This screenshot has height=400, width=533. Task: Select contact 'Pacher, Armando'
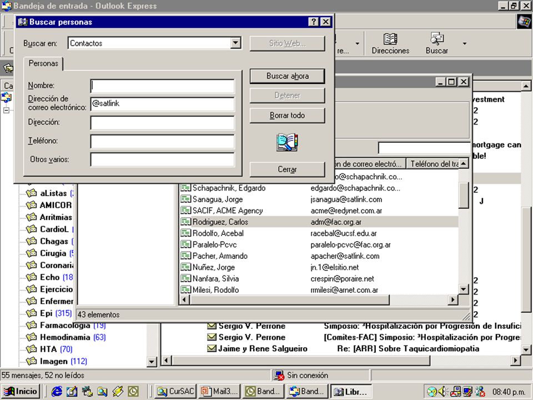(x=220, y=256)
